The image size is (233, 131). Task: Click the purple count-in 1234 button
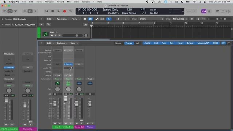pyautogui.click(x=204, y=11)
